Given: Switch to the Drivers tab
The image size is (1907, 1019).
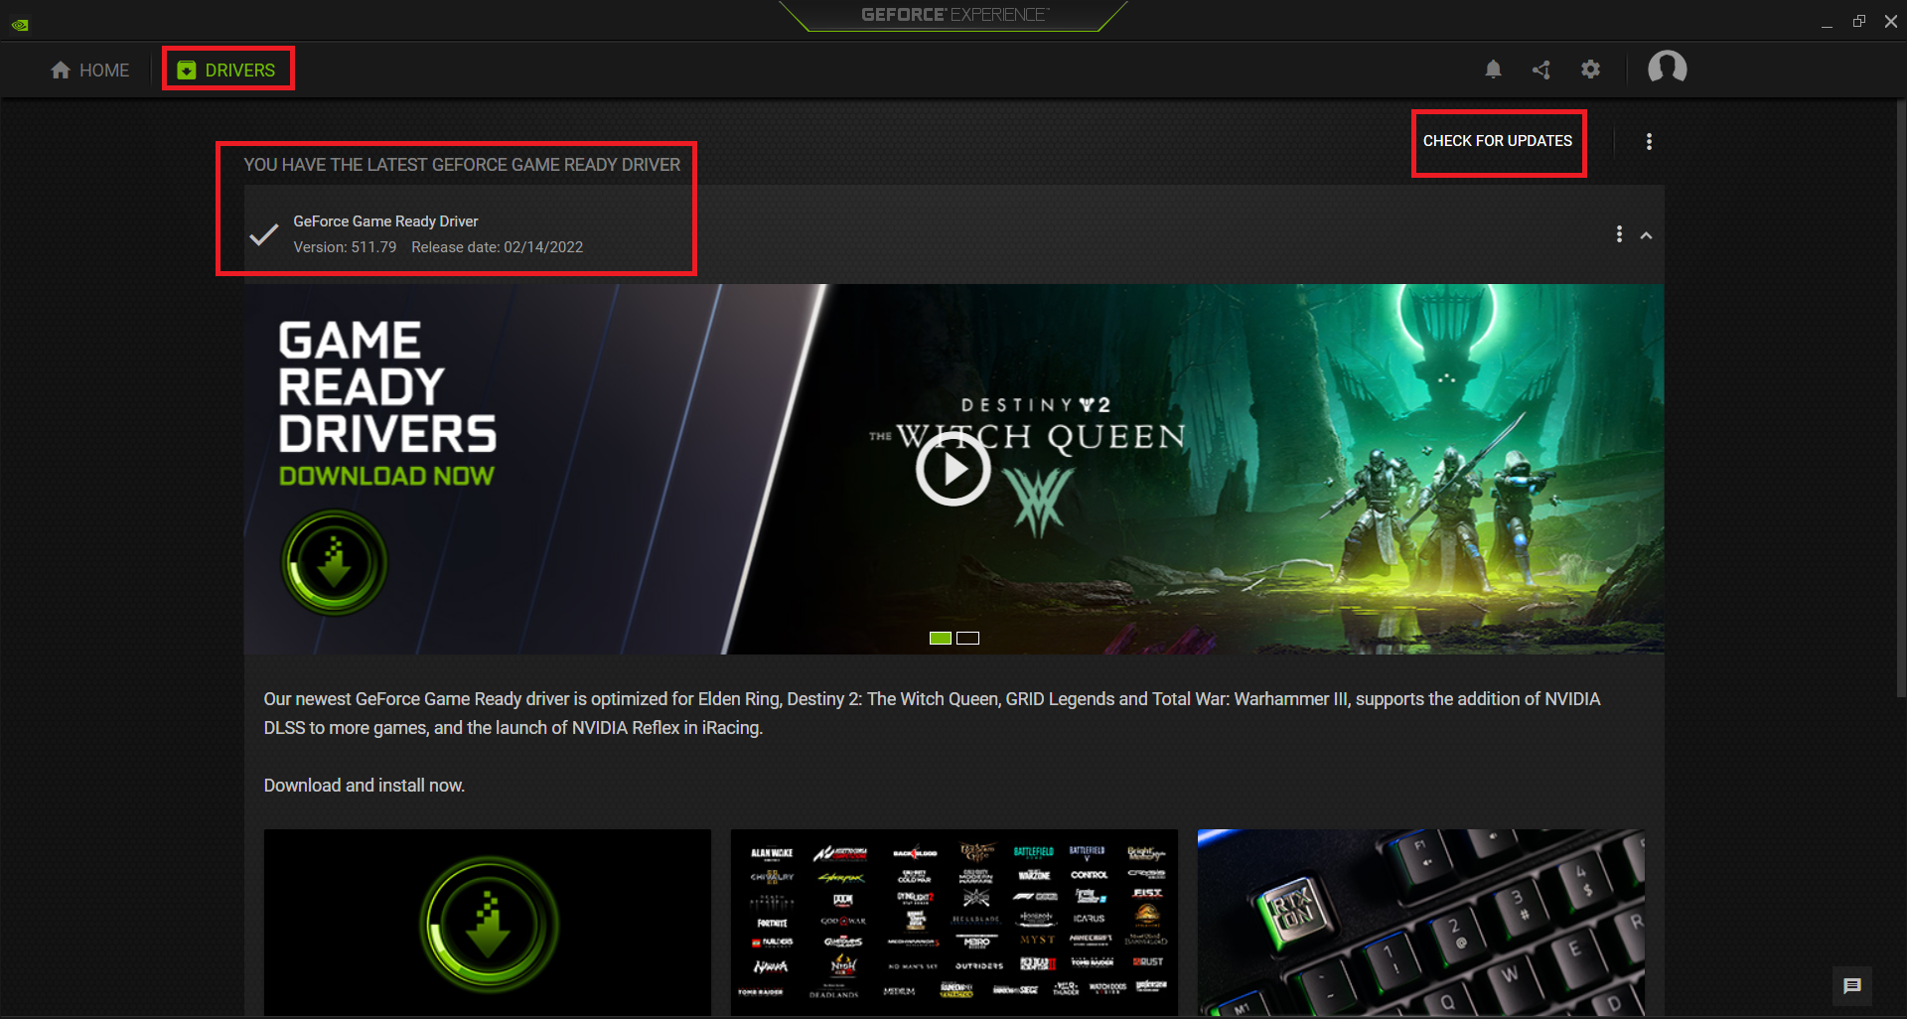Looking at the screenshot, I should [x=226, y=71].
